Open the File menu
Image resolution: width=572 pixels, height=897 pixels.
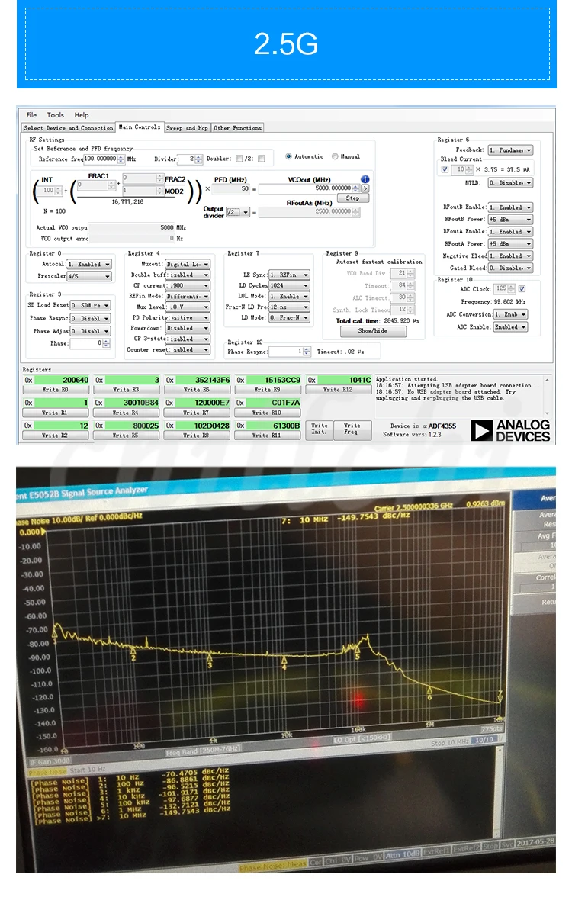click(31, 115)
